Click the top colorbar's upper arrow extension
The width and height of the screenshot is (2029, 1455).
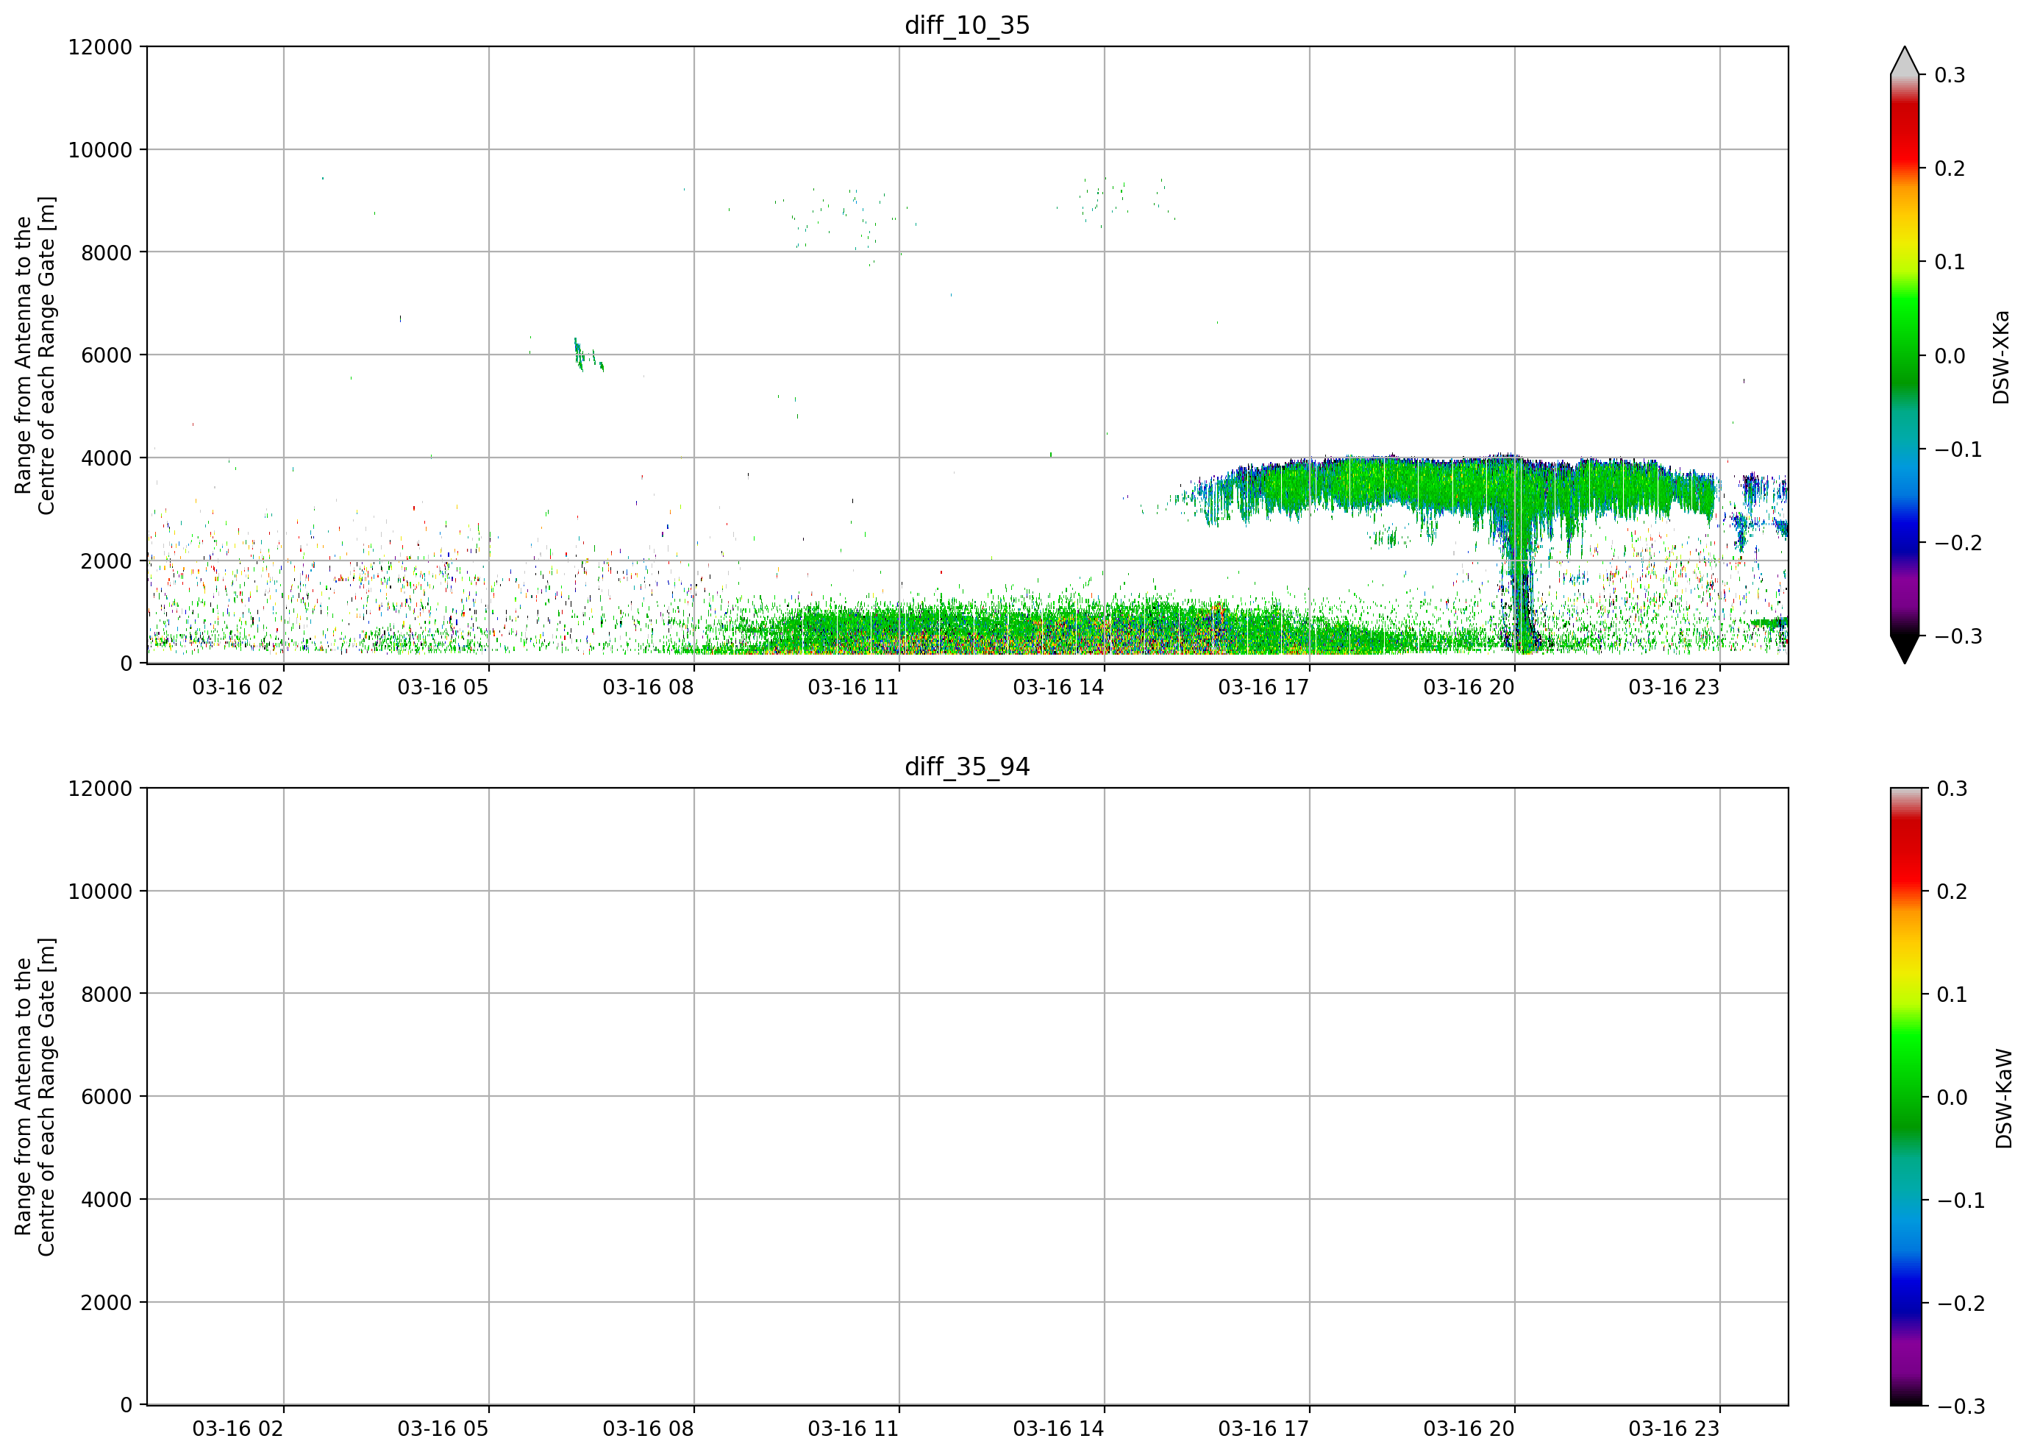point(1905,60)
